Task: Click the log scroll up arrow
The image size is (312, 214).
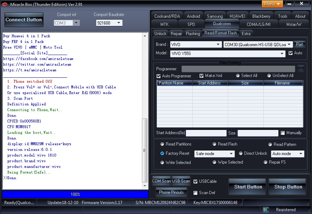Action: 145,36
